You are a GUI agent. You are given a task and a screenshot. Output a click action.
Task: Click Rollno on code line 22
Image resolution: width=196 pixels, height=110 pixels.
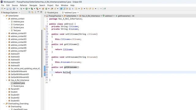[66, 72]
